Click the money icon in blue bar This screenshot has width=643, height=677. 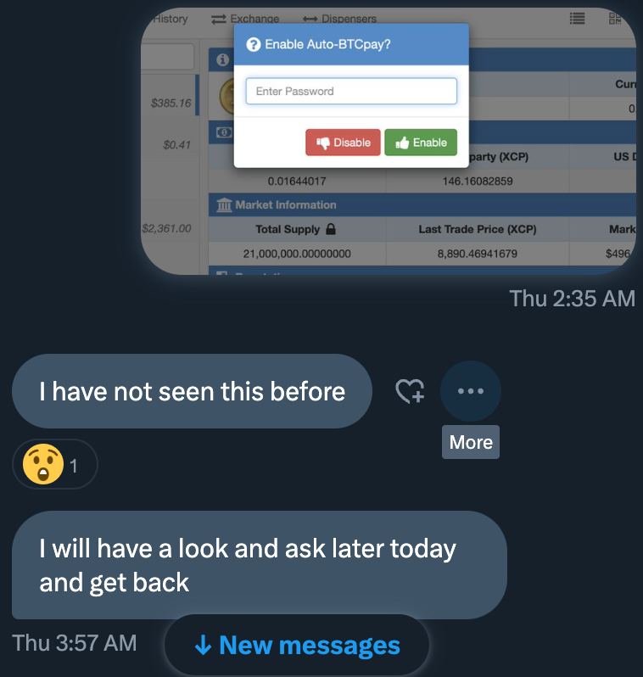pyautogui.click(x=224, y=132)
